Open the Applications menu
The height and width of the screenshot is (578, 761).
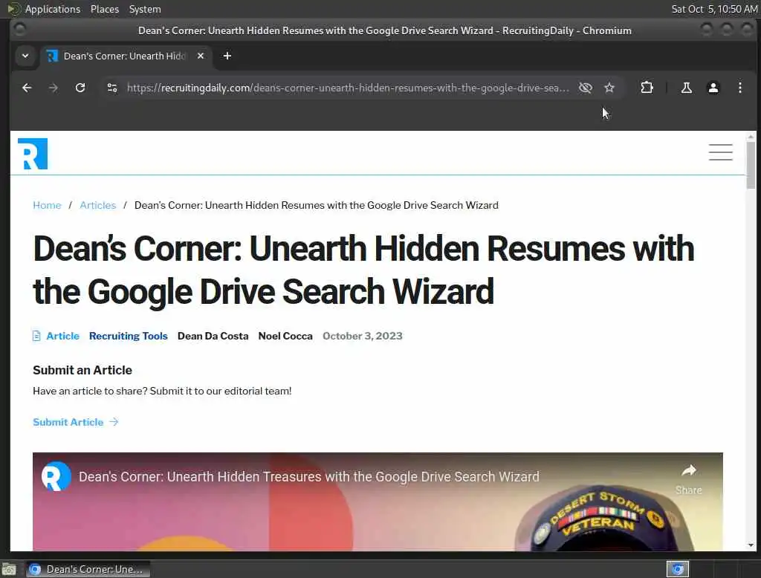pos(53,9)
